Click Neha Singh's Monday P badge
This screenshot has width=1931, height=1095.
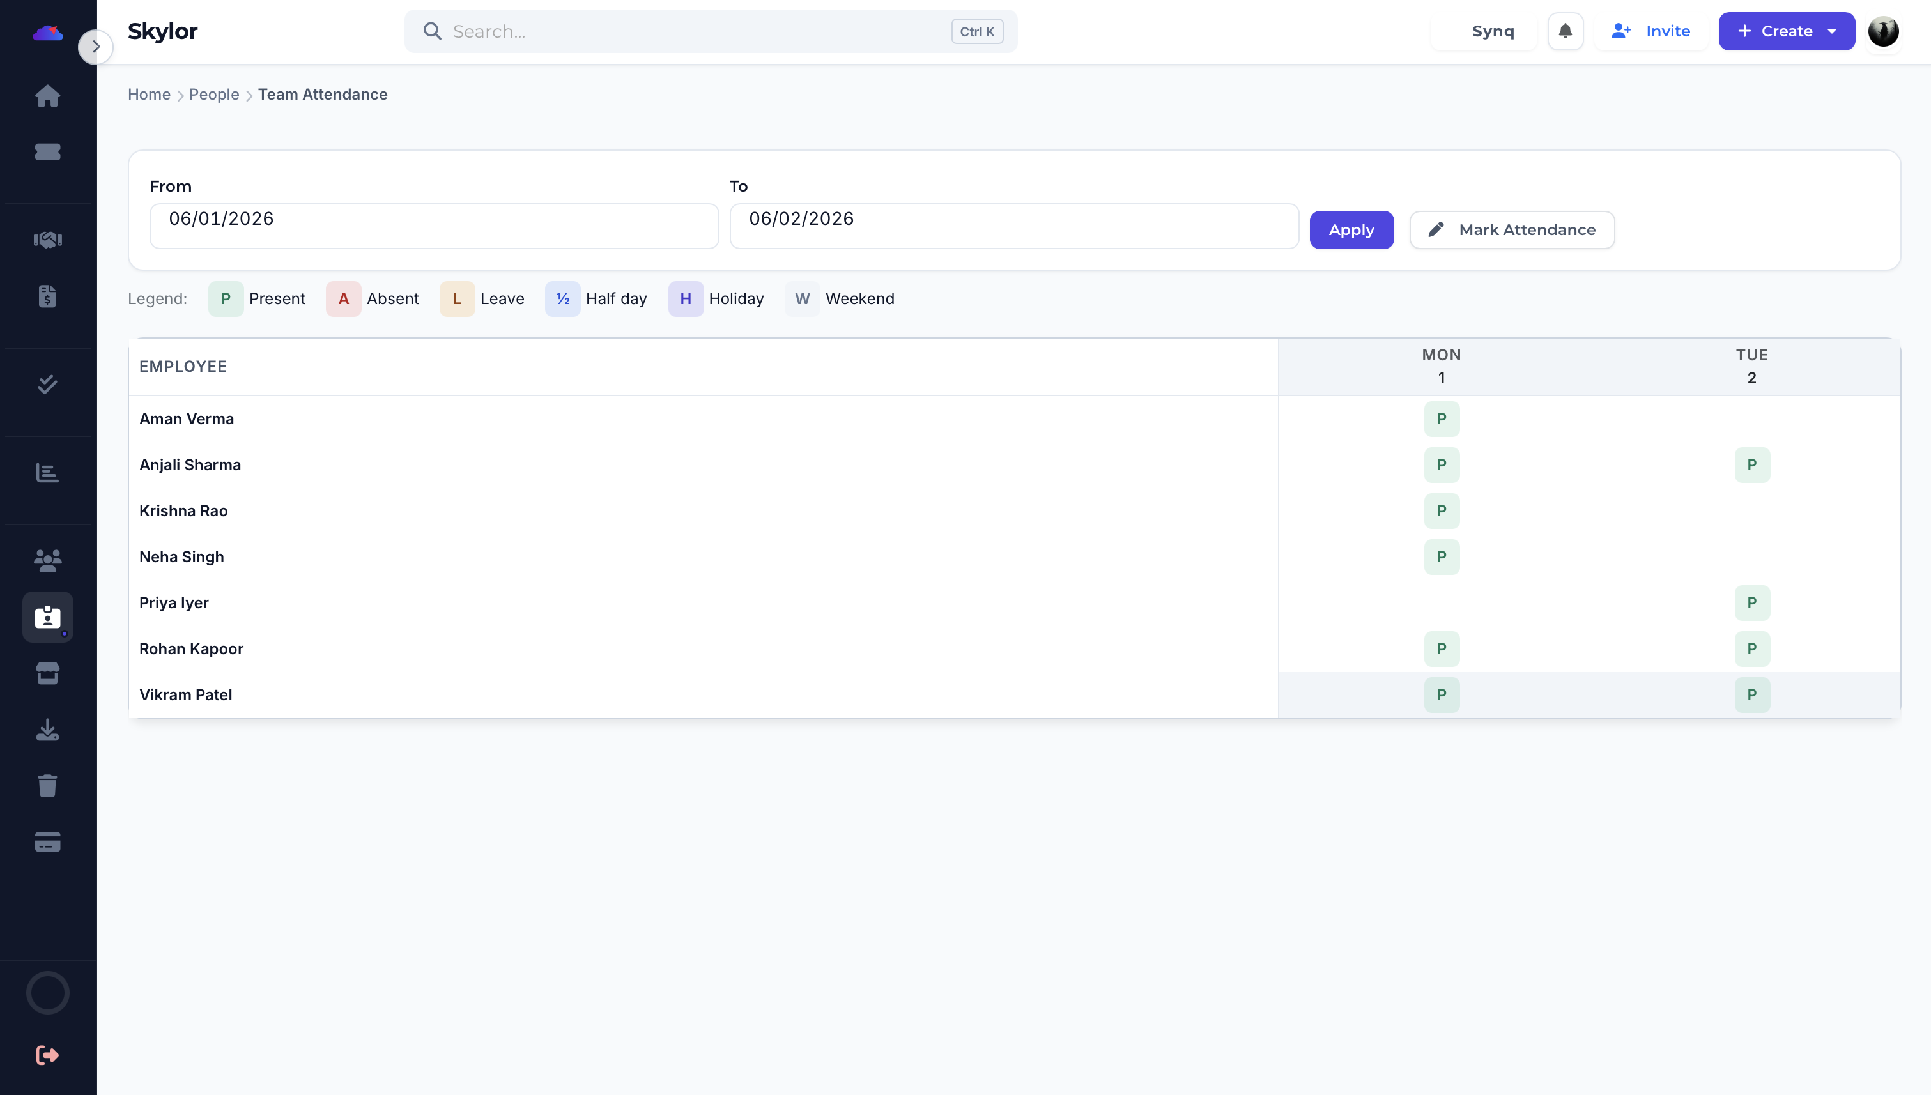coord(1442,556)
